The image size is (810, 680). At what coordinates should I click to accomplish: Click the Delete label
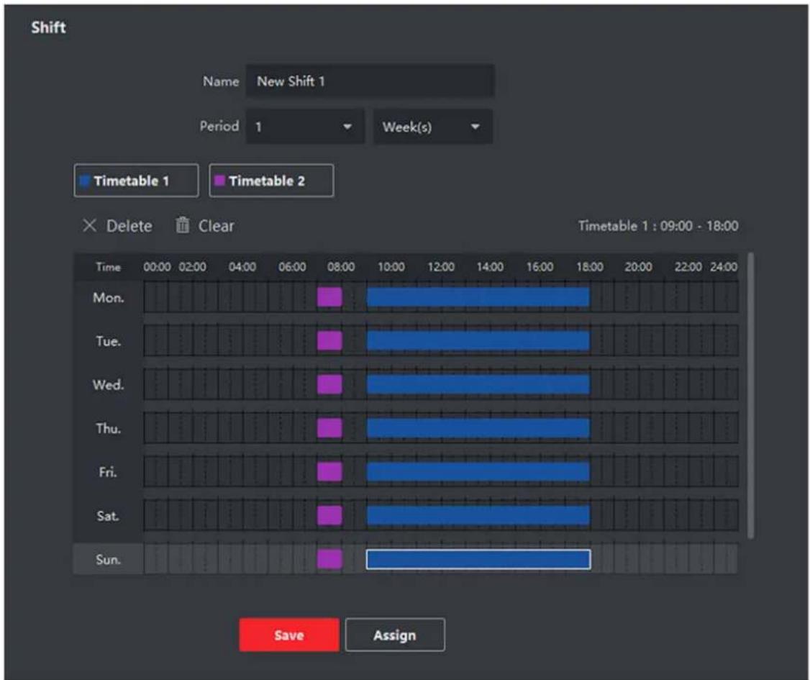129,226
